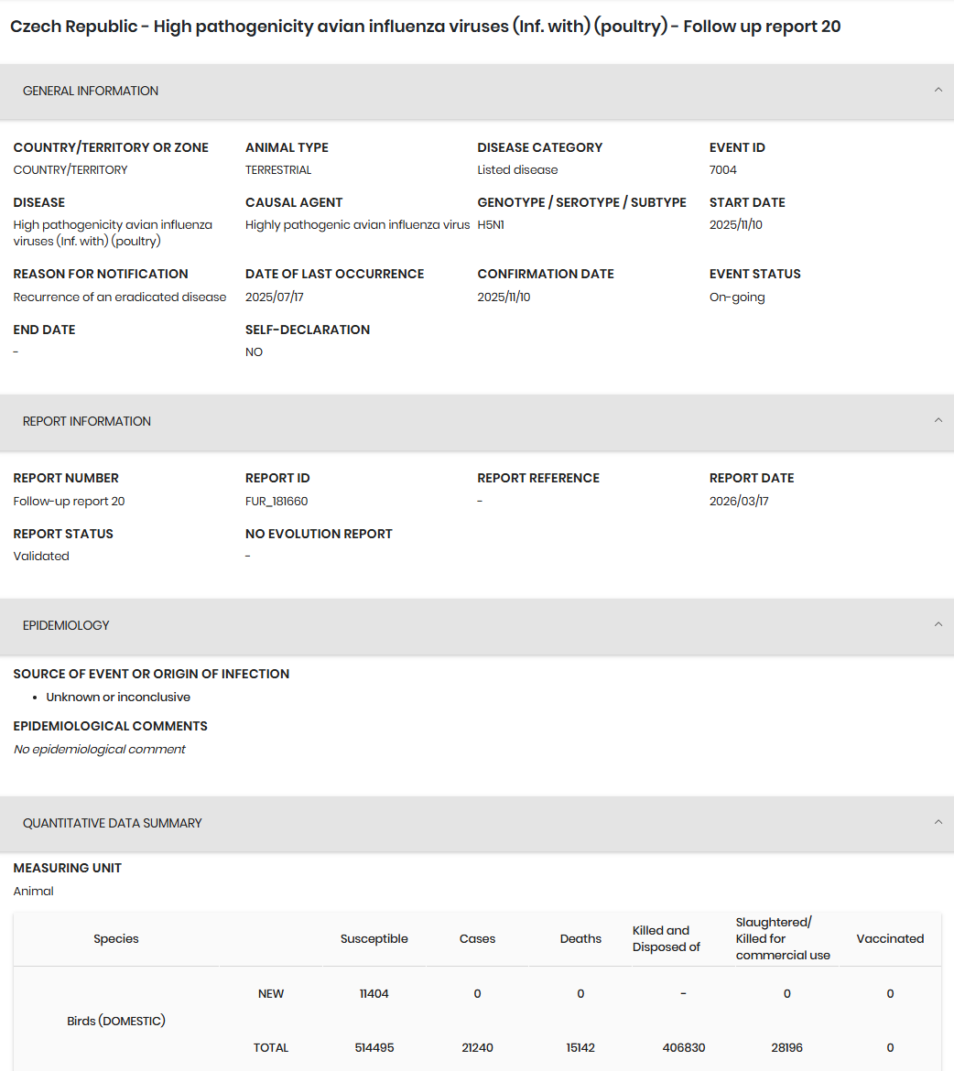Click the Species column header
Image resolution: width=954 pixels, height=1071 pixels.
click(x=116, y=939)
